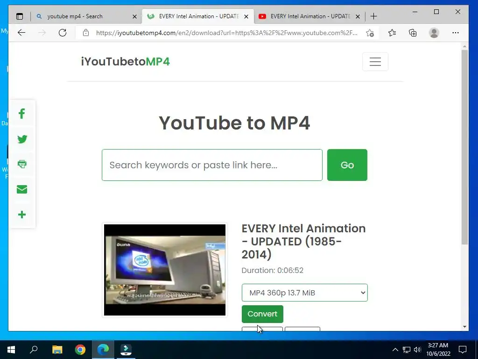Click the video title EVERY Intel Animation
The width and height of the screenshot is (478, 359).
coord(303,241)
